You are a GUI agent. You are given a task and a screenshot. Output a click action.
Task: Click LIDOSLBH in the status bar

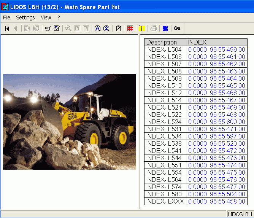240,214
